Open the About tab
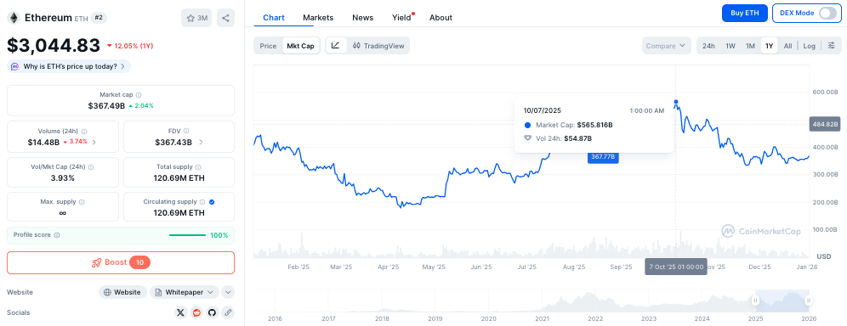847x326 pixels. 441,17
